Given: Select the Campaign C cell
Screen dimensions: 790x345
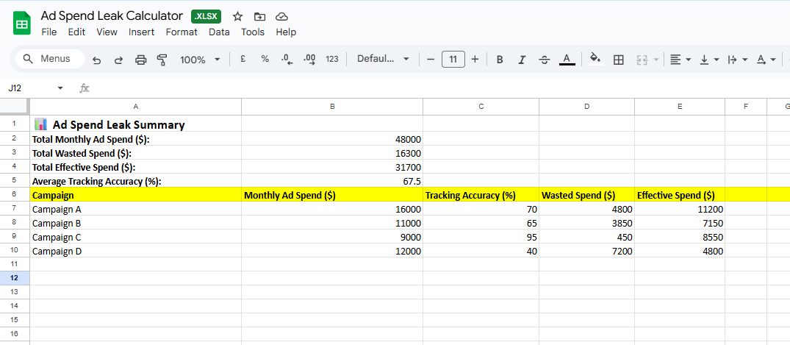Looking at the screenshot, I should click(135, 237).
